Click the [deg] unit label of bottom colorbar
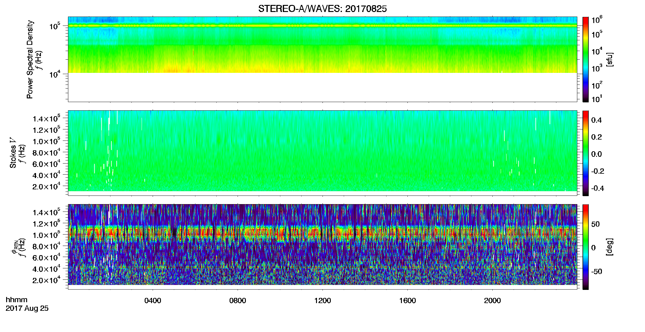The height and width of the screenshot is (332, 645). pos(609,247)
